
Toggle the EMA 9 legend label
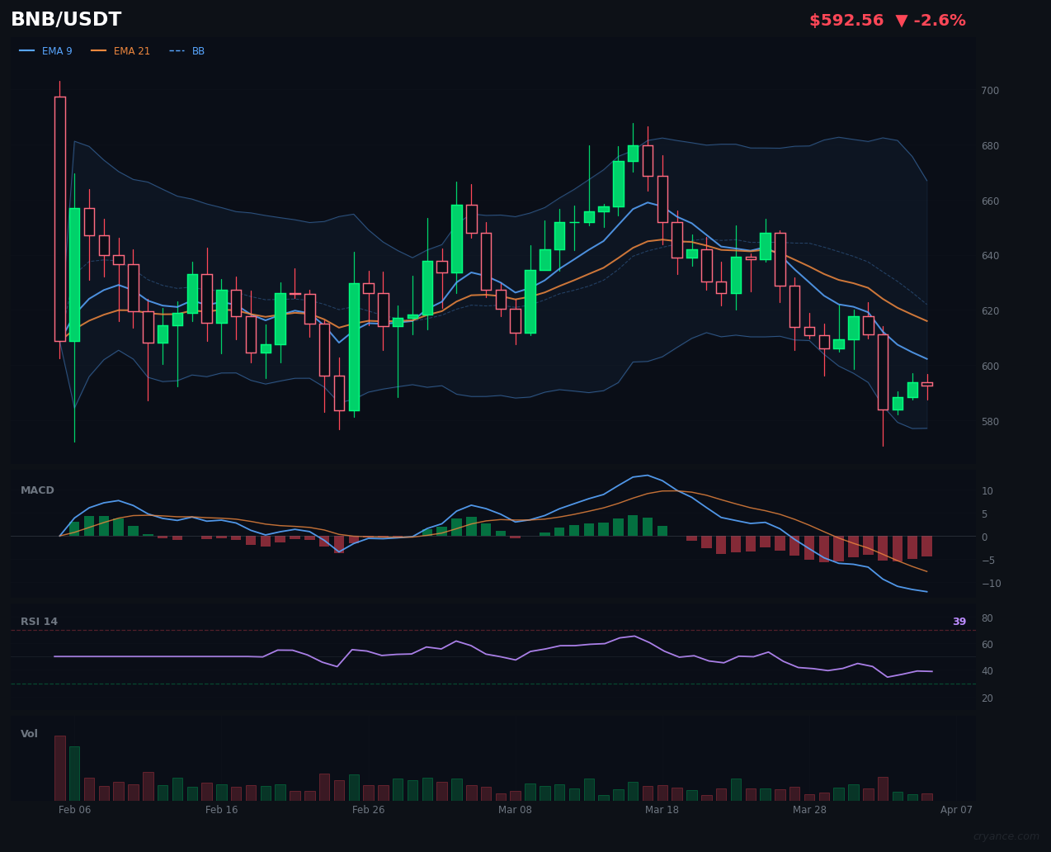[57, 51]
